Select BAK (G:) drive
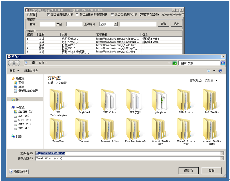 pyautogui.click(x=22, y=128)
